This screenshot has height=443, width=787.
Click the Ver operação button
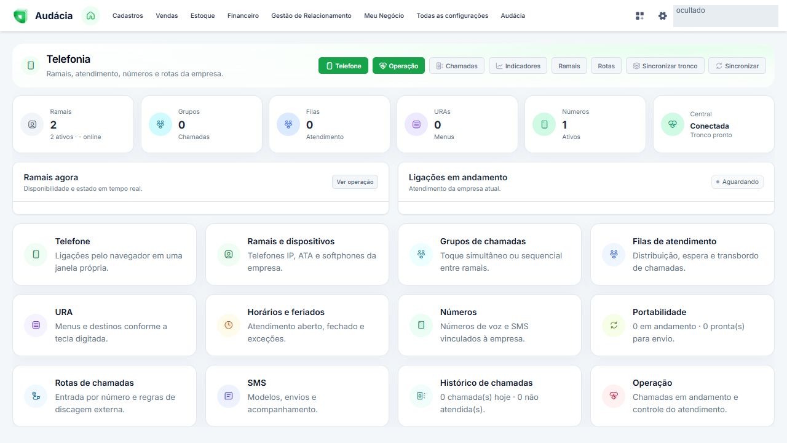355,182
